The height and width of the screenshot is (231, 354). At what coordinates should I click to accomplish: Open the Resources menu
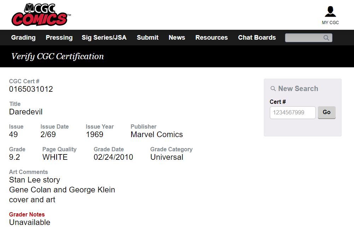211,38
